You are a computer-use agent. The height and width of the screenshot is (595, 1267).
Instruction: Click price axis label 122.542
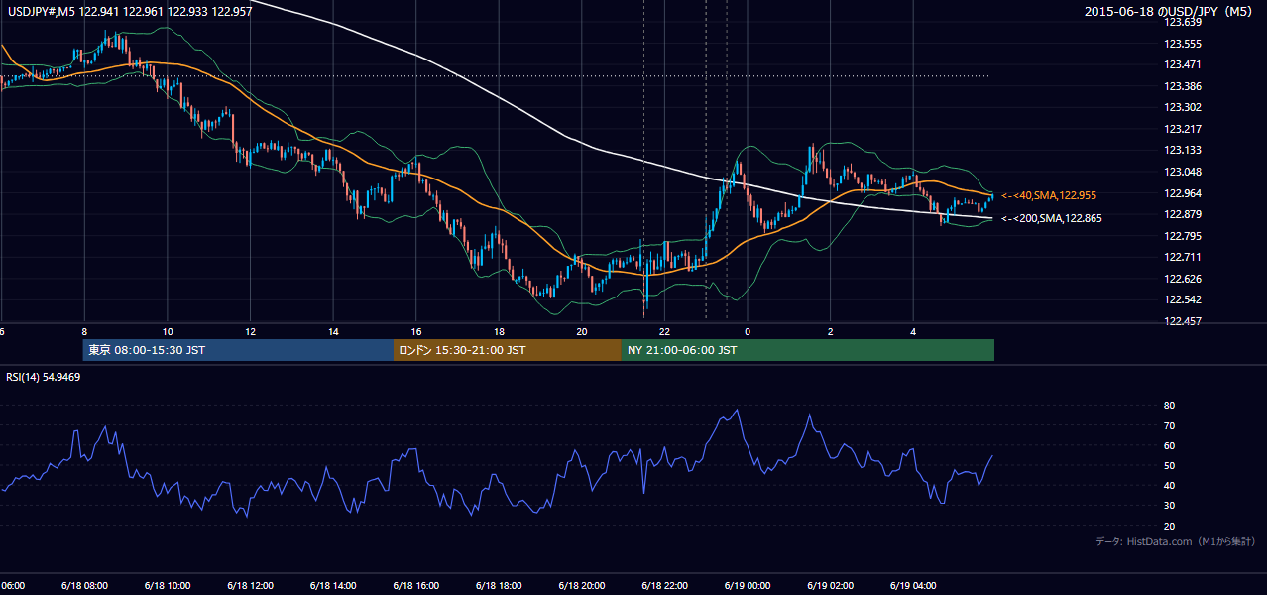coord(1185,299)
